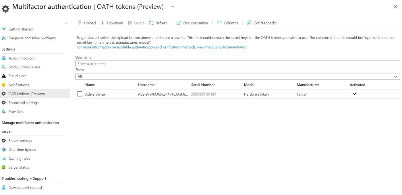The height and width of the screenshot is (195, 402).
Task: Sort by the Username column header
Action: [x=146, y=85]
